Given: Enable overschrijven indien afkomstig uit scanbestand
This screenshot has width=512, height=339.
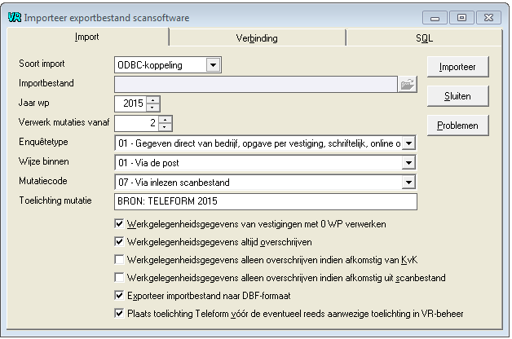Looking at the screenshot, I should tap(119, 278).
